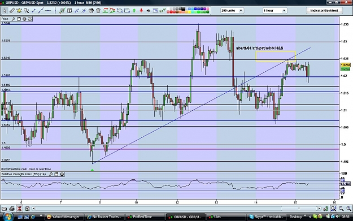The width and height of the screenshot is (353, 221).
Task: Open the hammer tools icon
Action: 91,11
